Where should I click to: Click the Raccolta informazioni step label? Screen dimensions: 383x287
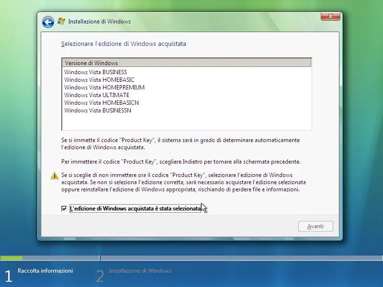pyautogui.click(x=45, y=271)
